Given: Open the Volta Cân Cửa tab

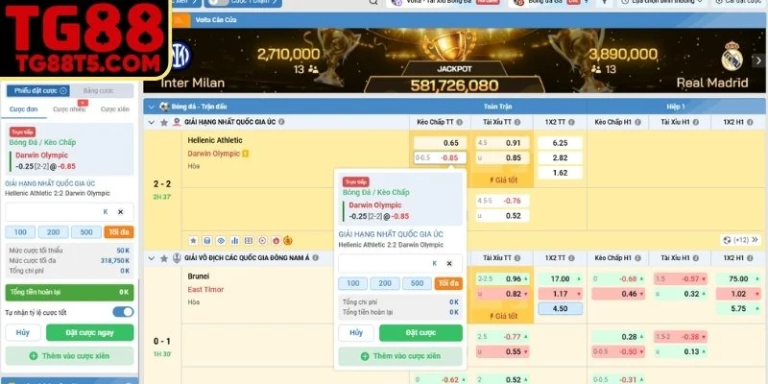Looking at the screenshot, I should point(215,20).
